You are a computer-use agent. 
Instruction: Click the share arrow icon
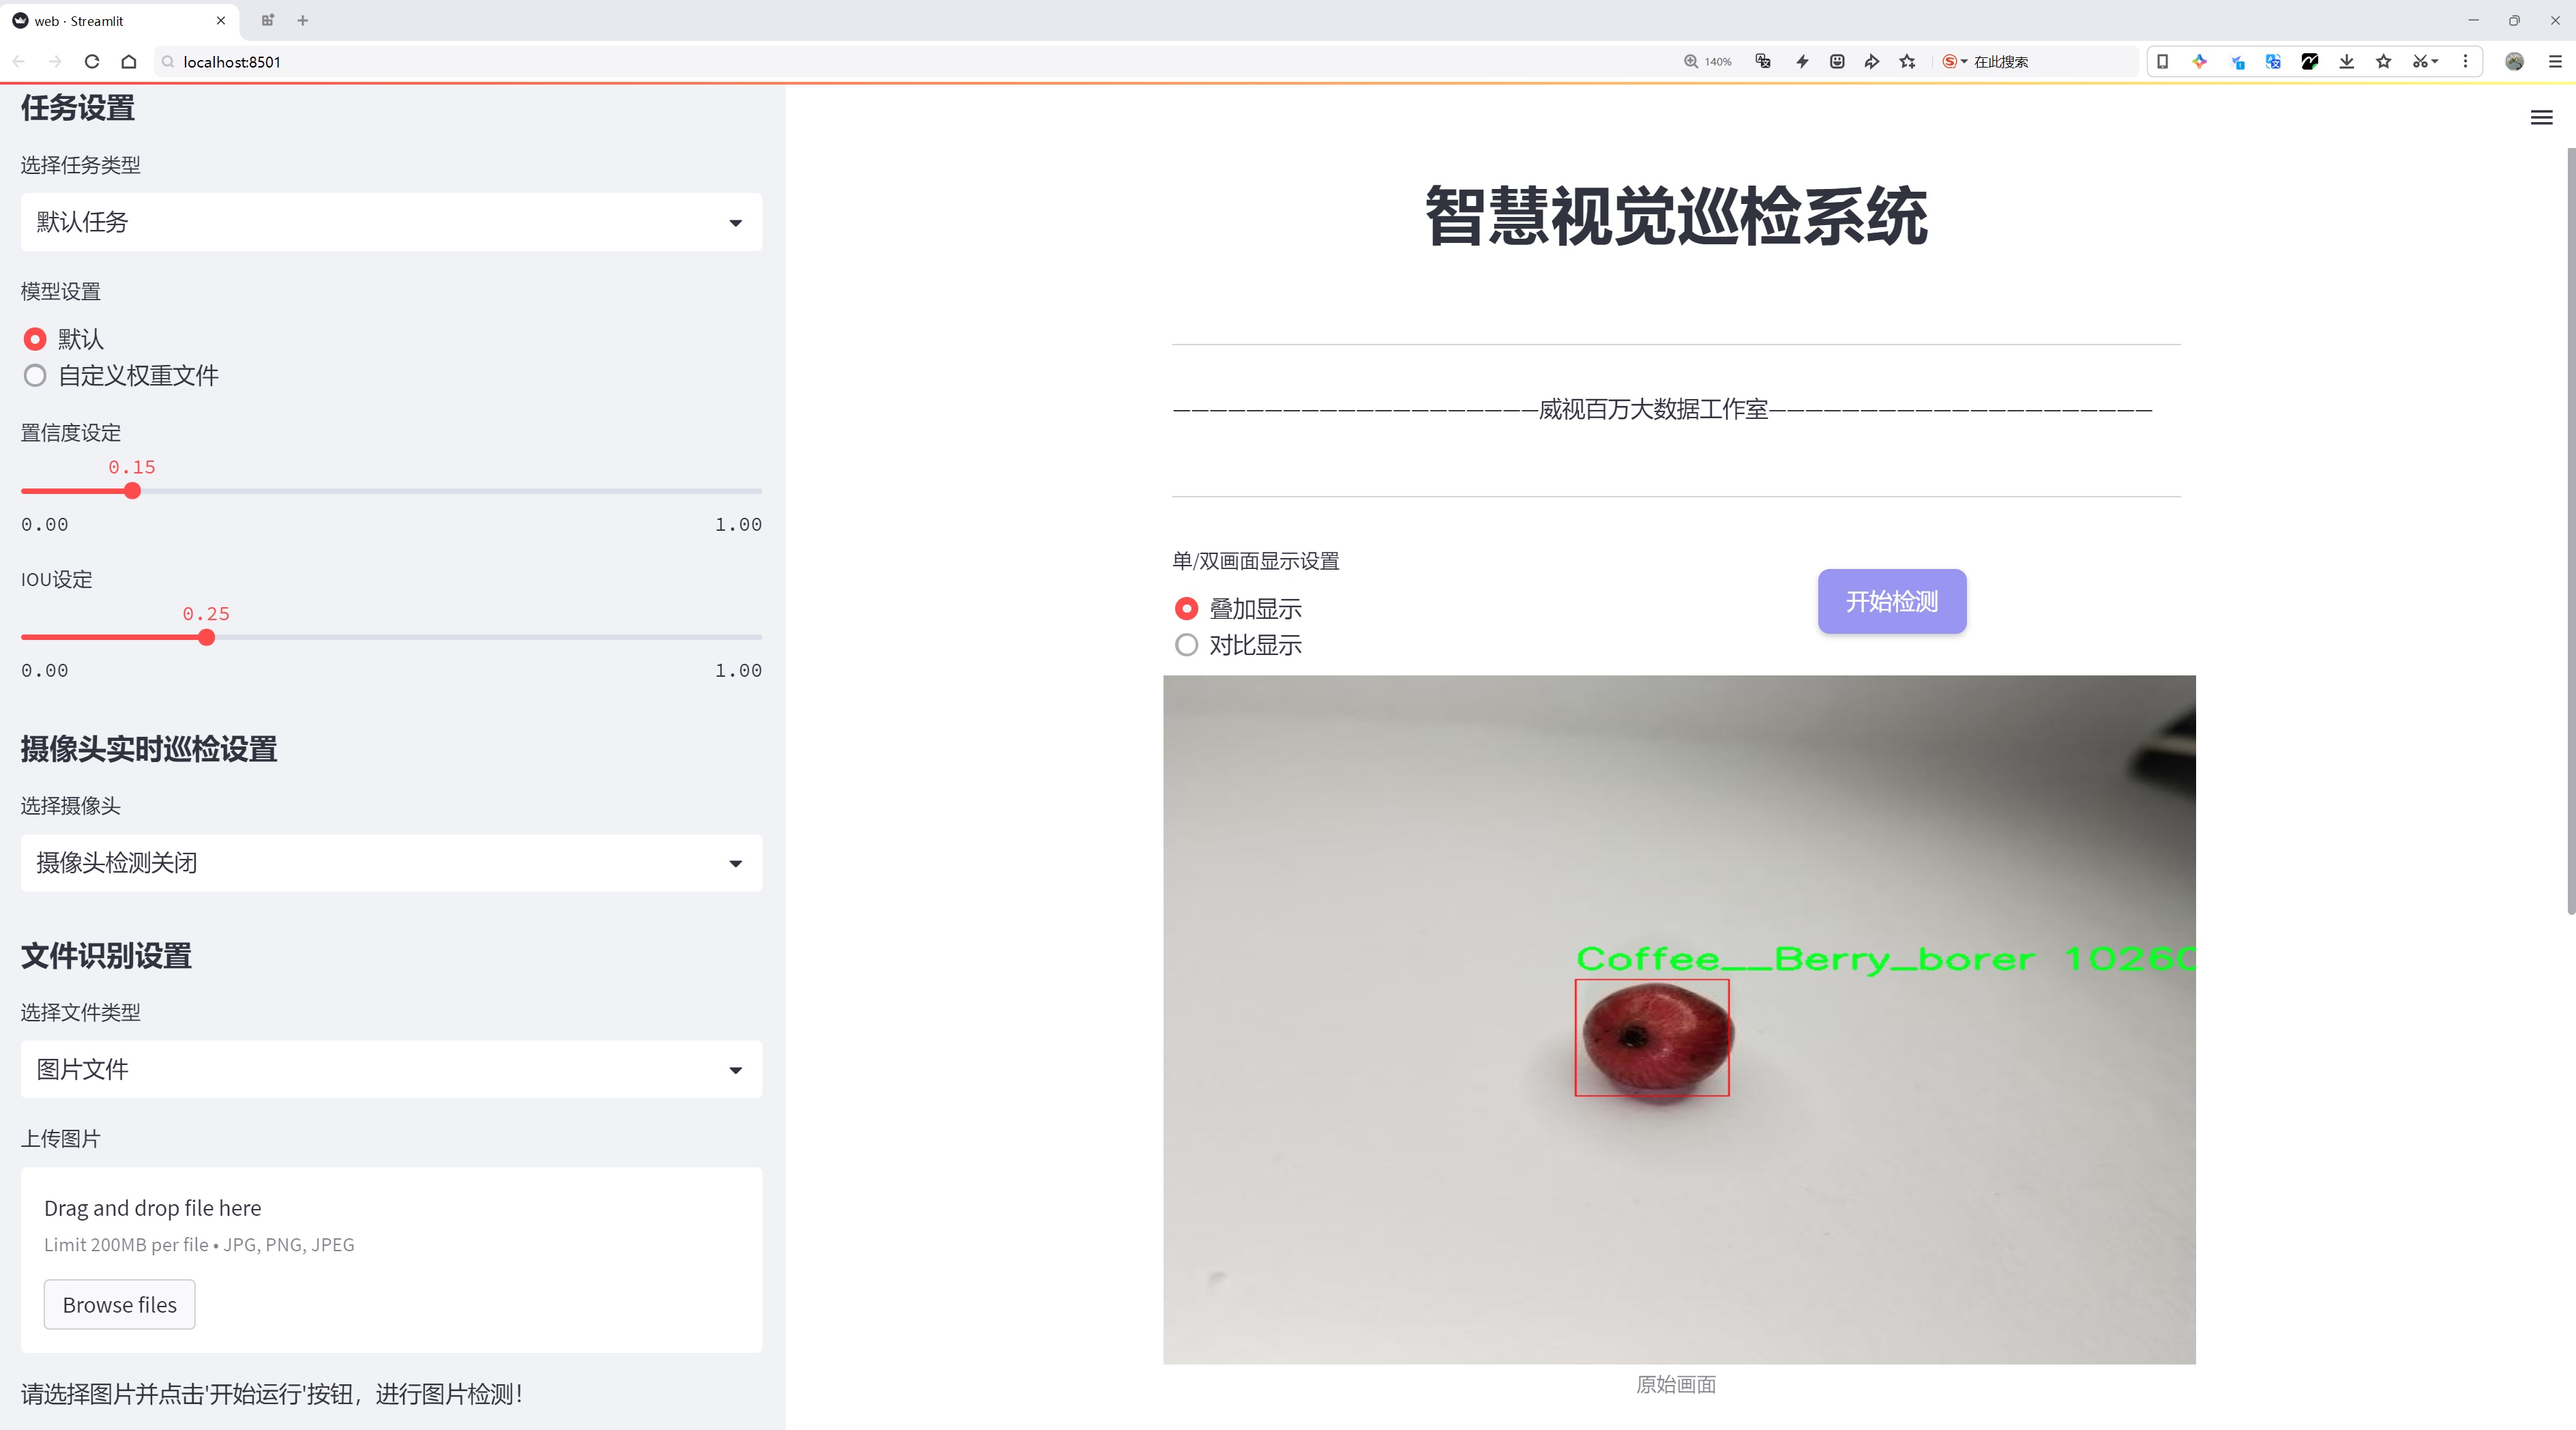(1872, 61)
